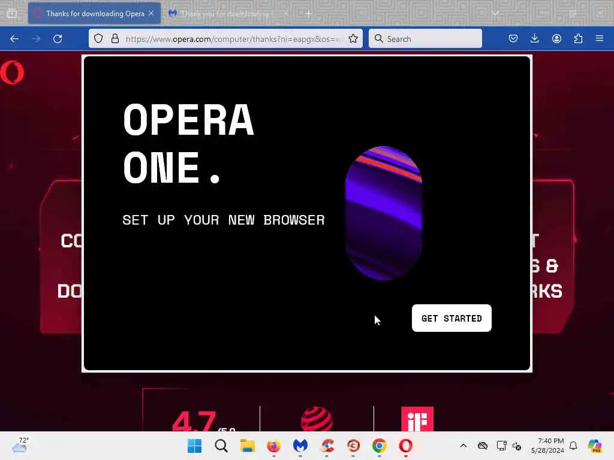Click the purple Opera One orb graphic
The height and width of the screenshot is (460, 614).
coord(383,213)
